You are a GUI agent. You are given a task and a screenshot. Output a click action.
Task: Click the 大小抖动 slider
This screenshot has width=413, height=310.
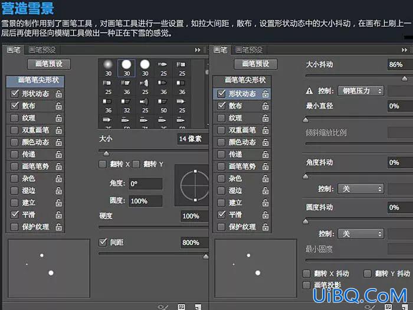pyautogui.click(x=359, y=76)
